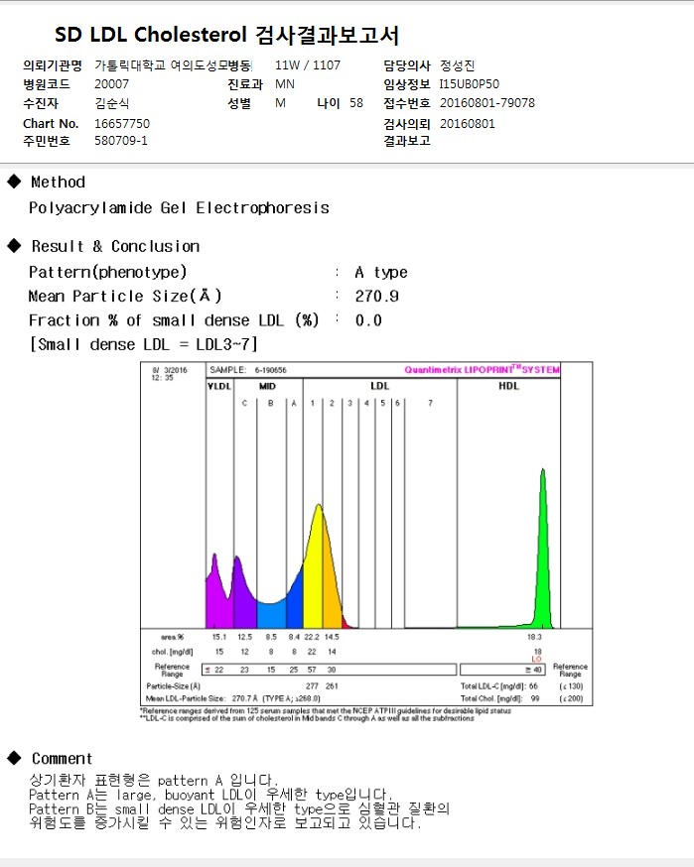The image size is (694, 867).
Task: Click the "area %" row label
Action: pyautogui.click(x=173, y=637)
